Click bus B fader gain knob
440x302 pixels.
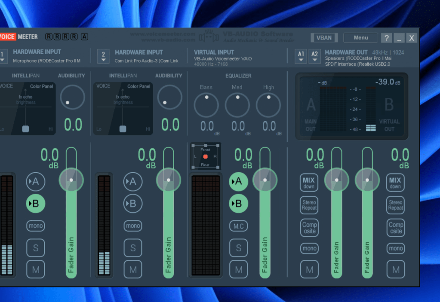[367, 180]
